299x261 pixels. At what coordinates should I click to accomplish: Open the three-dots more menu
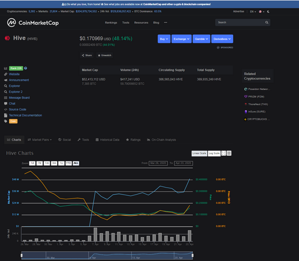pos(165,22)
